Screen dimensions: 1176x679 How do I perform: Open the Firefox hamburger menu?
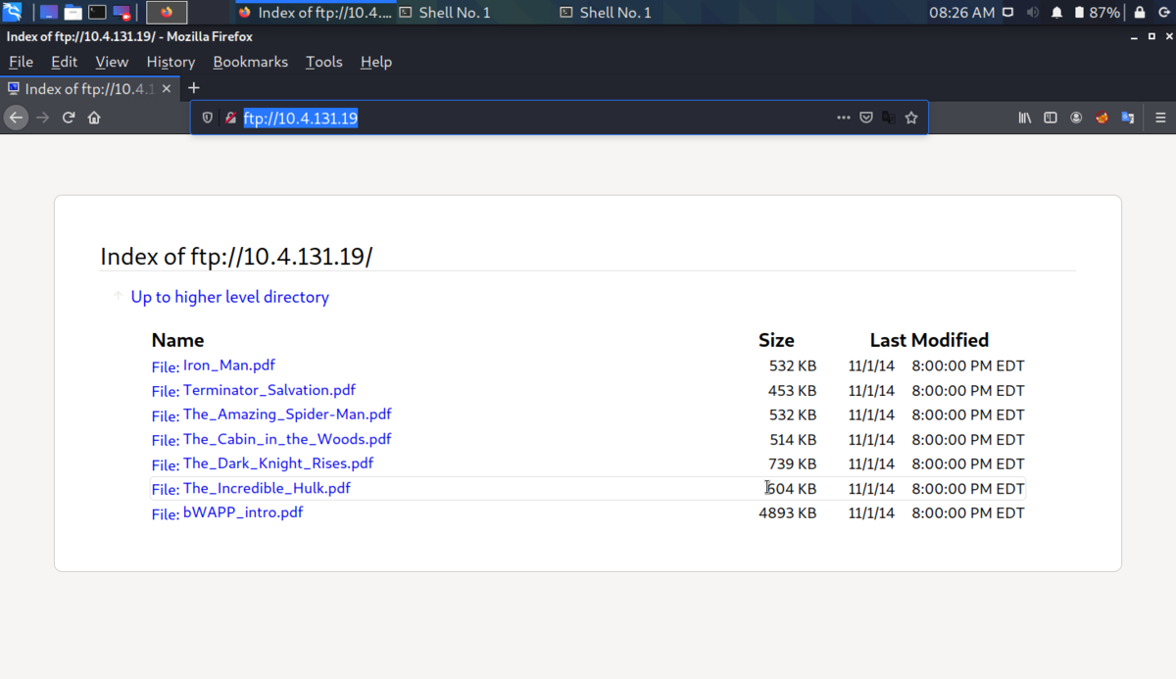pyautogui.click(x=1160, y=118)
